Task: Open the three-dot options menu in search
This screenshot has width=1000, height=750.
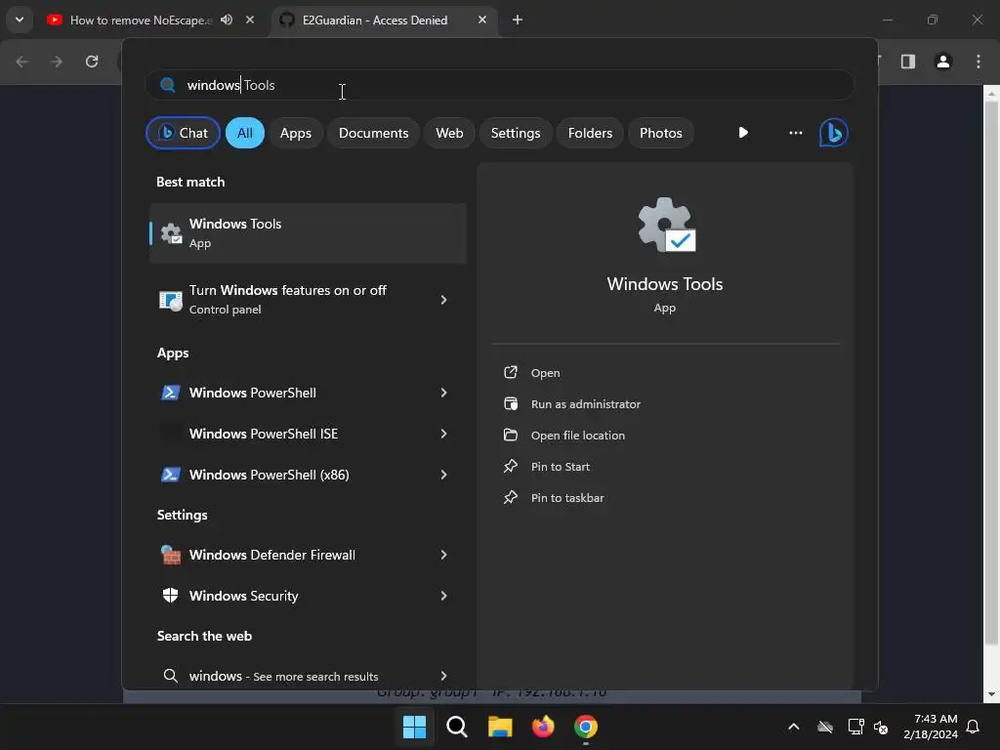Action: tap(795, 133)
